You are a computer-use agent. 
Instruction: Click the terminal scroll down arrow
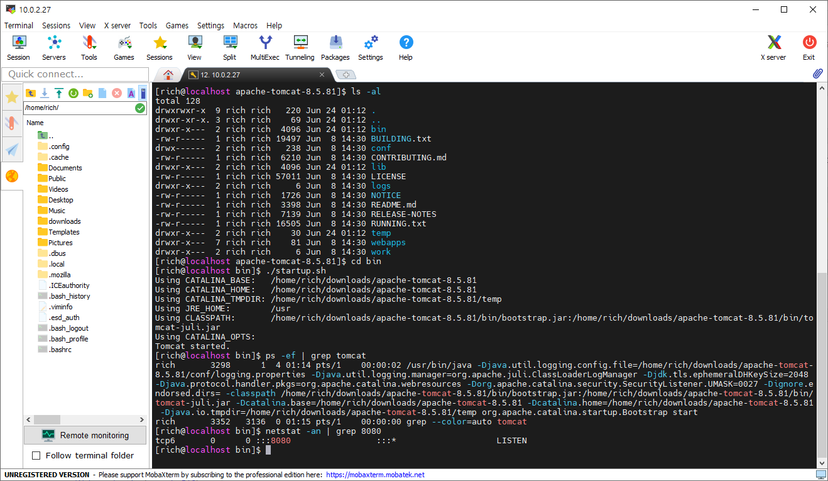point(822,463)
